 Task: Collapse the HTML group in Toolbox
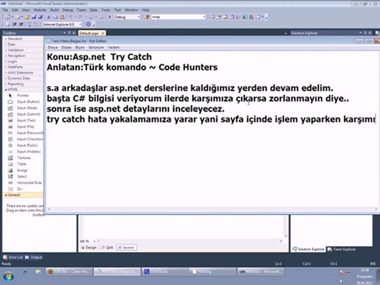coord(12,90)
